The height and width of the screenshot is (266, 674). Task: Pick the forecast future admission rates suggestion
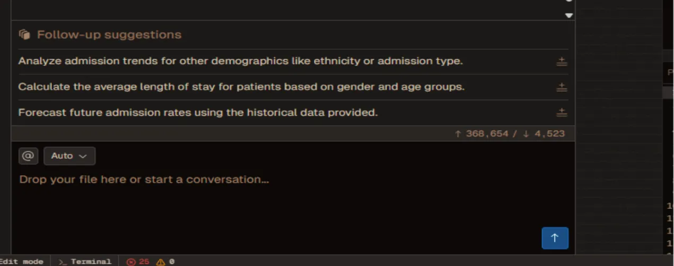pyautogui.click(x=198, y=113)
